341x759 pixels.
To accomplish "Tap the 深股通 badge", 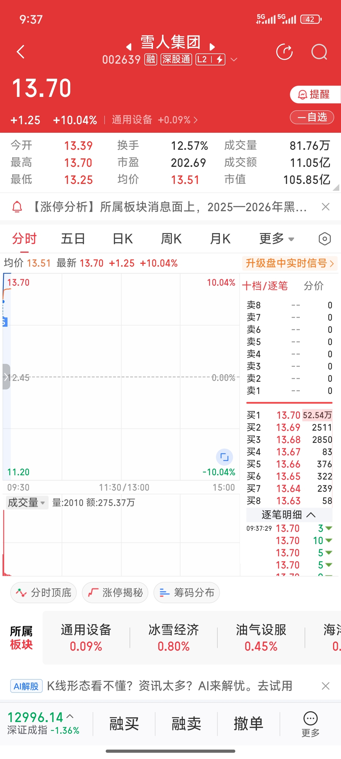I will pyautogui.click(x=176, y=59).
